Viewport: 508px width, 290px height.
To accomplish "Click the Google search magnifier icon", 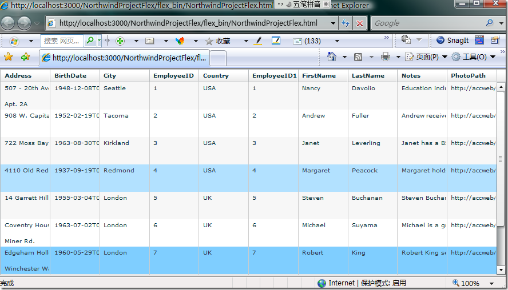I will 489,23.
